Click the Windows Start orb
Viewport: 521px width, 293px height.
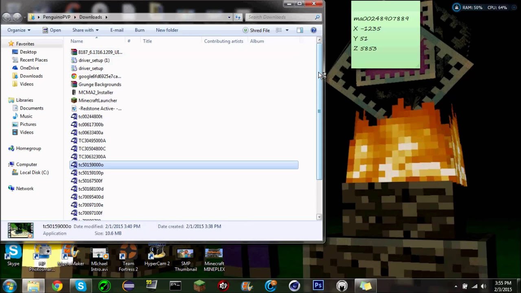[x=9, y=286]
